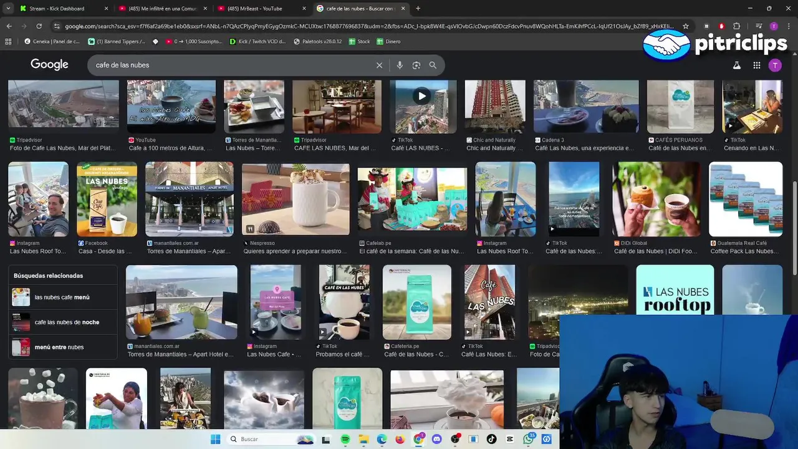The image size is (798, 449).
Task: Open the Cafeteria.pe teal coffee bag image
Action: tap(417, 302)
